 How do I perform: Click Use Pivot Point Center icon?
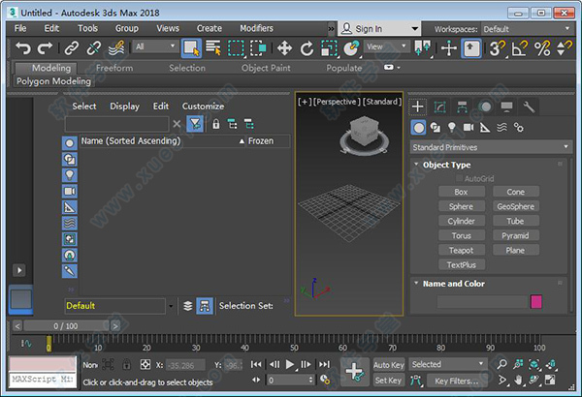click(422, 48)
